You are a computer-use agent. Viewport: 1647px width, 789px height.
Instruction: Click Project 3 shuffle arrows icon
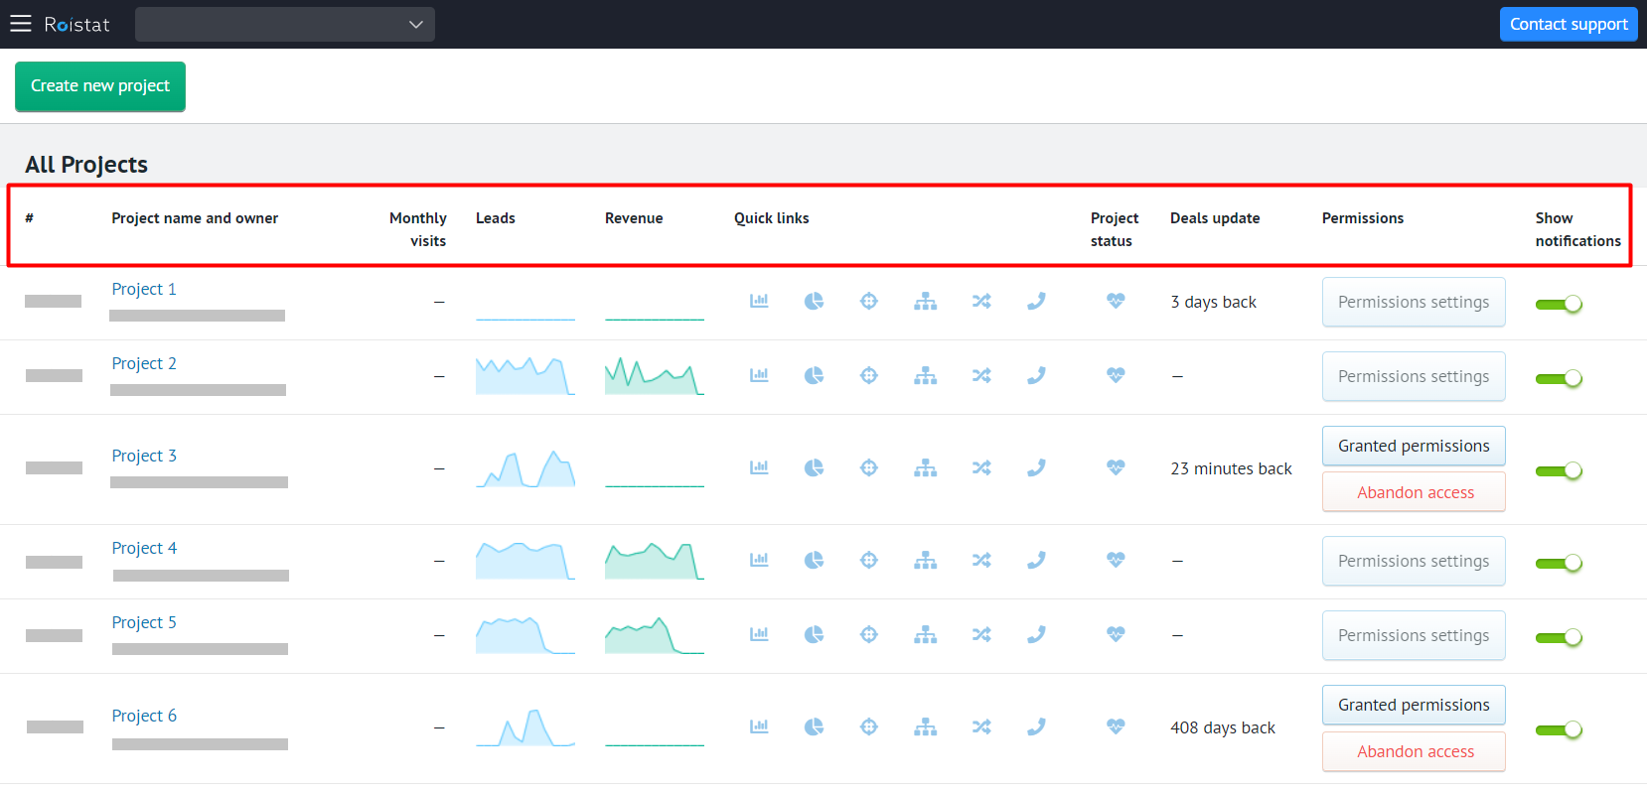pos(981,467)
